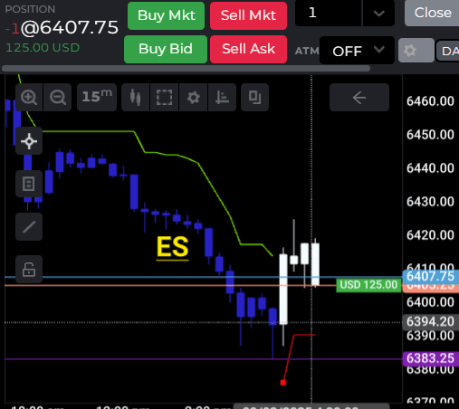Change the 15m timeframe selector

97,98
